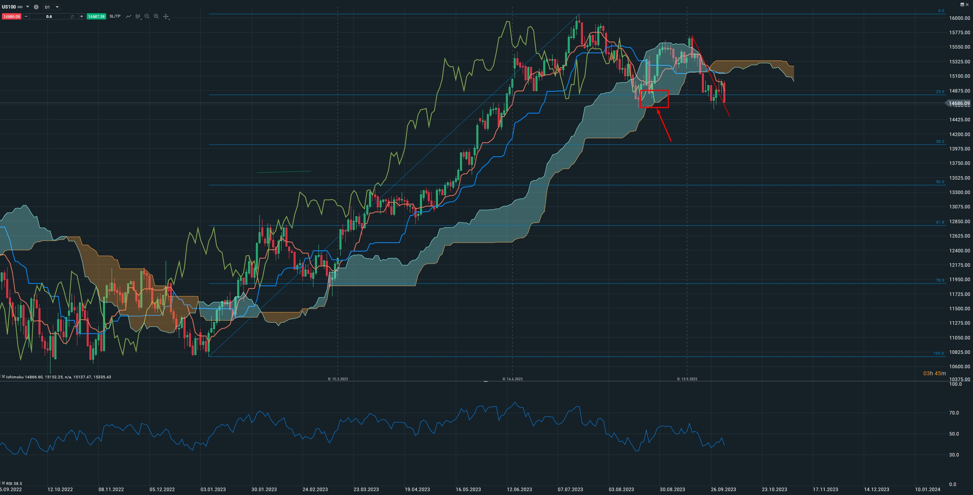973x495 pixels.
Task: Remove the Ichimoku indicator
Action: [3, 377]
